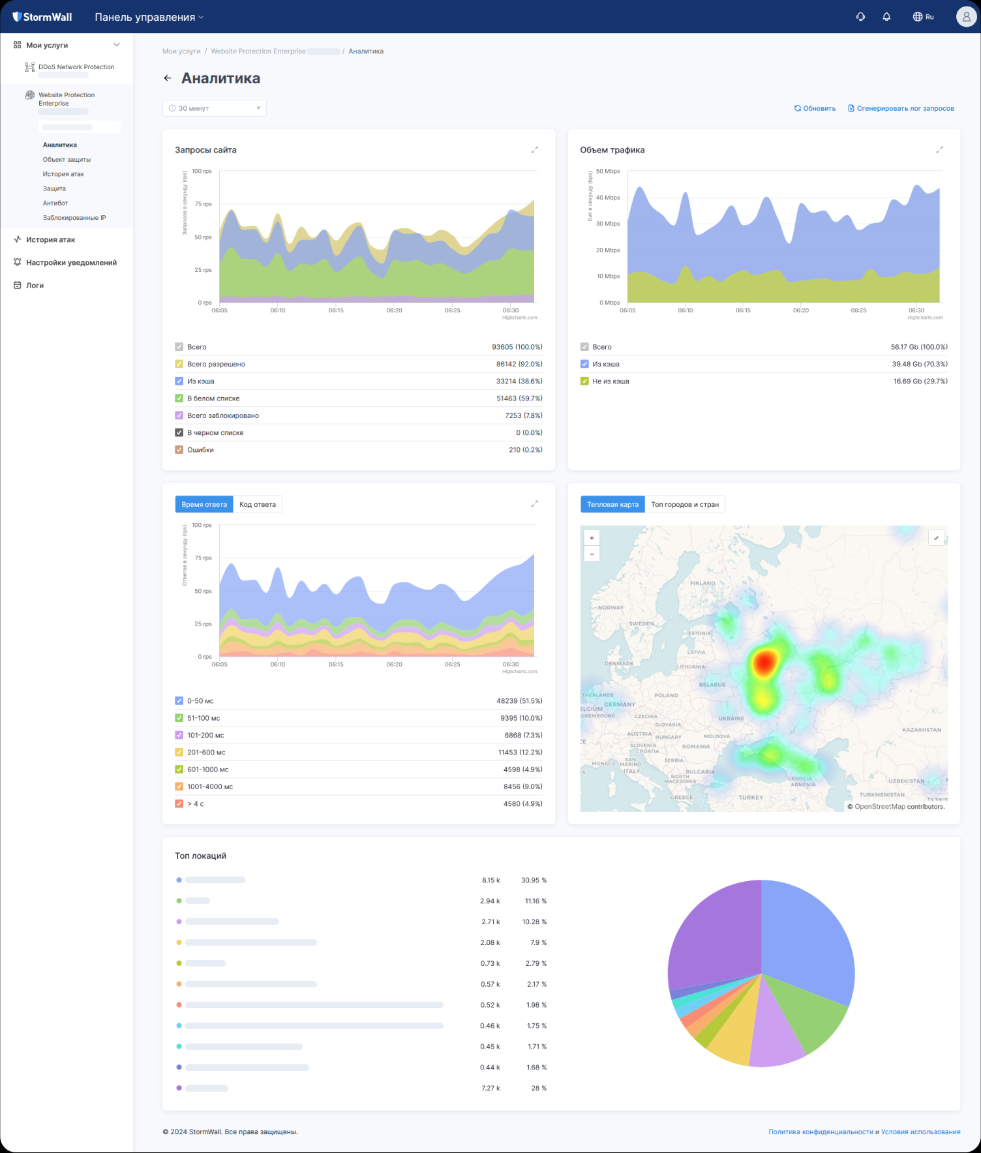Click the Обновить refresh link
This screenshot has height=1153, width=981.
click(815, 108)
